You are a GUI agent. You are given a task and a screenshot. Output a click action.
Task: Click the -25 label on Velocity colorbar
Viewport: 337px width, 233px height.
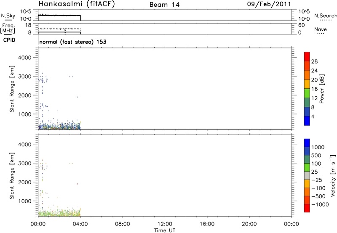coord(317,180)
